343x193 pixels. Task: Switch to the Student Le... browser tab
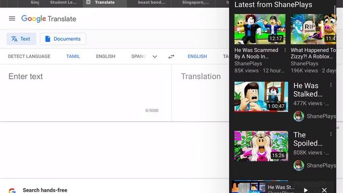pos(63,2)
